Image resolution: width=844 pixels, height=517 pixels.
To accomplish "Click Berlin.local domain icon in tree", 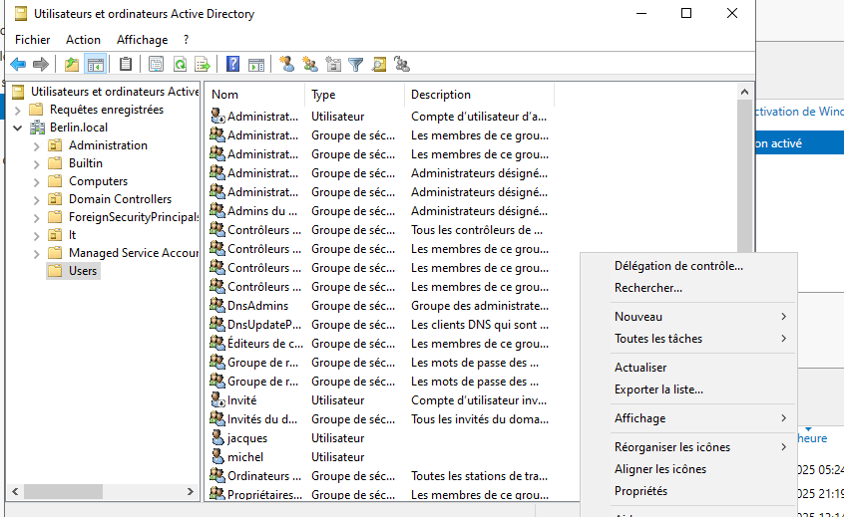I will pos(37,128).
